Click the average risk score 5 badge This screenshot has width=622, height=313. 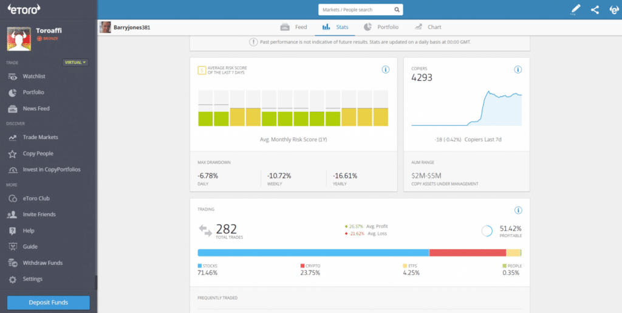(201, 71)
